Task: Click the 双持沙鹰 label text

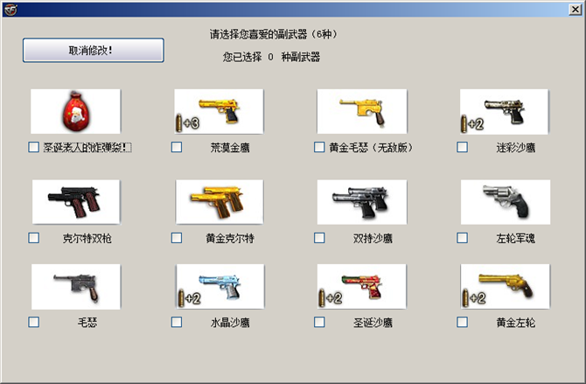Action: pos(373,239)
